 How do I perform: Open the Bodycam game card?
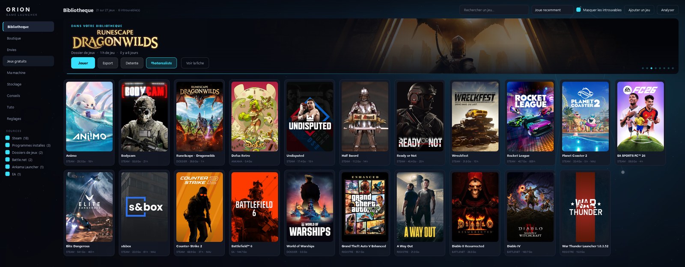pyautogui.click(x=144, y=123)
